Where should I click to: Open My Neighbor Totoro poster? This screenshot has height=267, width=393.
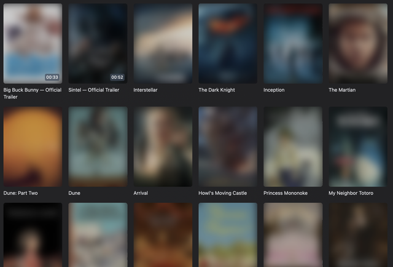pos(358,146)
